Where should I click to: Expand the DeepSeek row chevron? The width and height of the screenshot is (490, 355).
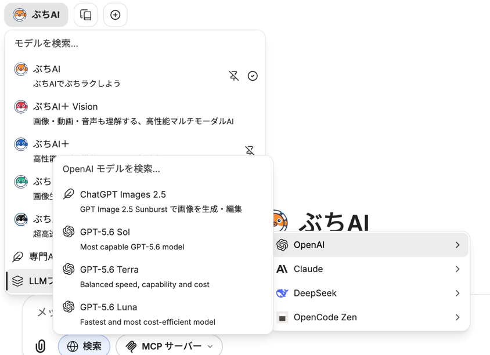(x=457, y=293)
